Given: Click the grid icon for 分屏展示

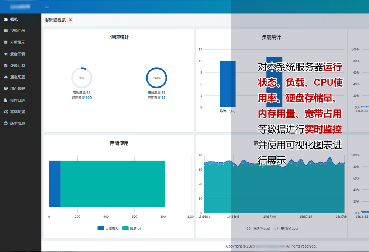Looking at the screenshot, I should (6, 42).
